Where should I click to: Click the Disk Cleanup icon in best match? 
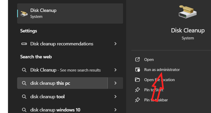24,13
